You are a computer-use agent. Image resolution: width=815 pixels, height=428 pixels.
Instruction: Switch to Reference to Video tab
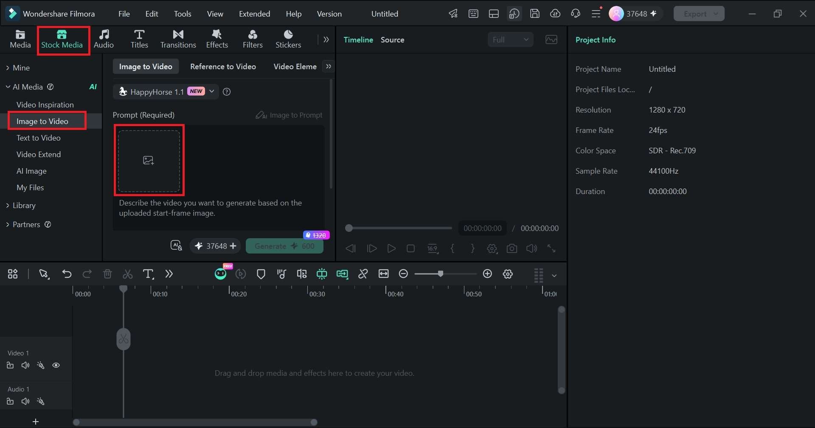coord(223,66)
